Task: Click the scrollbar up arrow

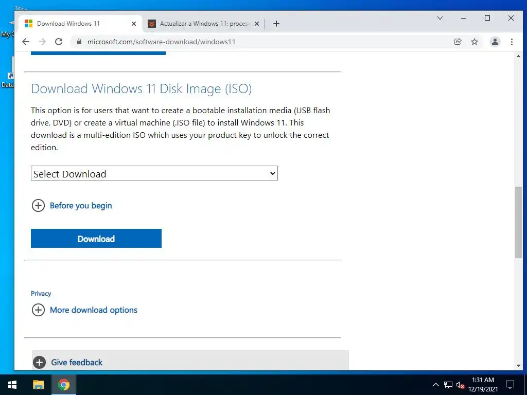Action: pos(518,56)
